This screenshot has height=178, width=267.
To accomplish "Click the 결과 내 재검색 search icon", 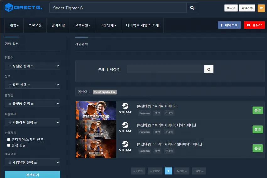I will [209, 69].
